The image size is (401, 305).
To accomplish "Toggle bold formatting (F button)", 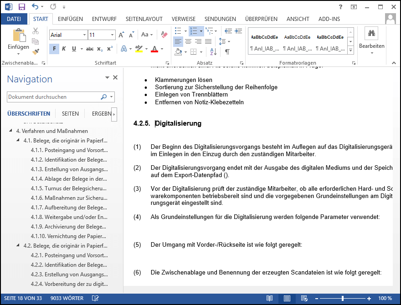I will (54, 49).
